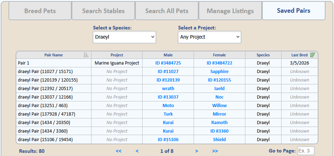Open male pet ID #3484725
The image size is (334, 156).
(168, 63)
